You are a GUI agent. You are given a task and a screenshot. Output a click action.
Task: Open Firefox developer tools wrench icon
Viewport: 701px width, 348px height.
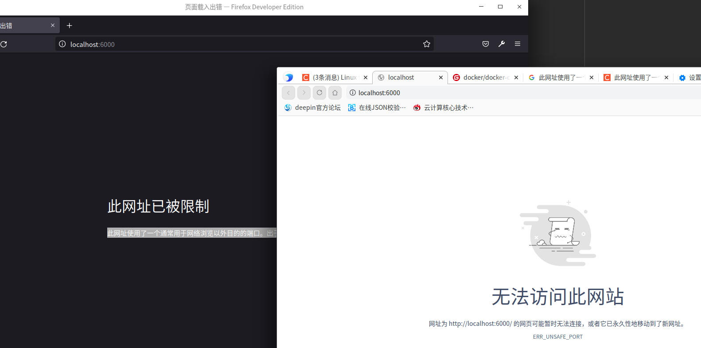click(502, 44)
